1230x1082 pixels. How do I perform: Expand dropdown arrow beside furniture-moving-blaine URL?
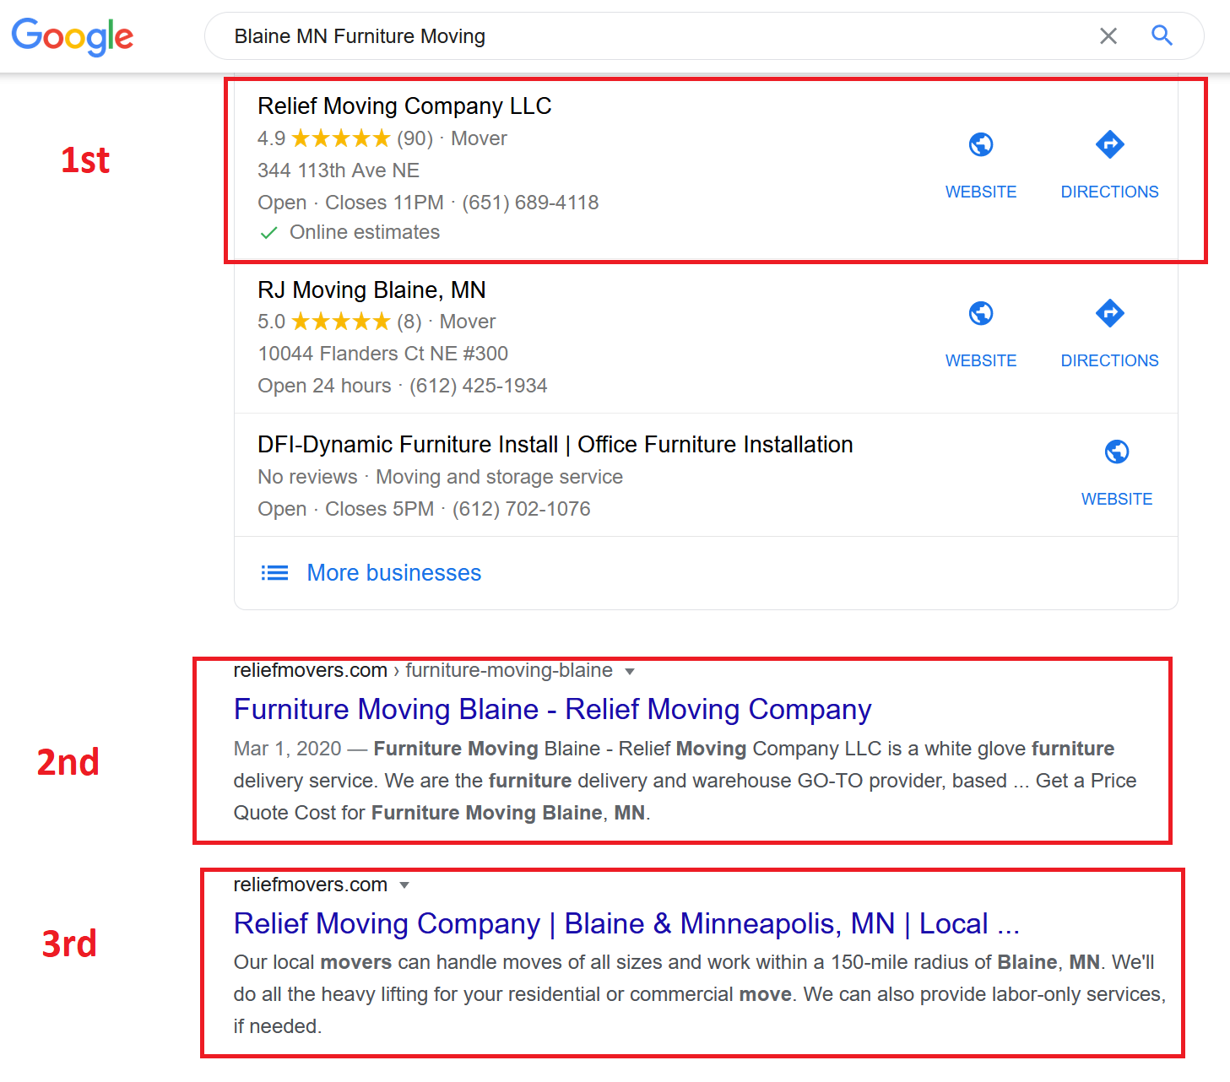coord(629,672)
